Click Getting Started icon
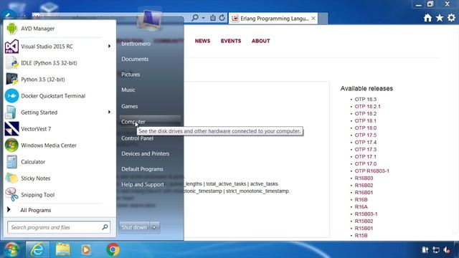The image size is (459, 258). pos(11,113)
